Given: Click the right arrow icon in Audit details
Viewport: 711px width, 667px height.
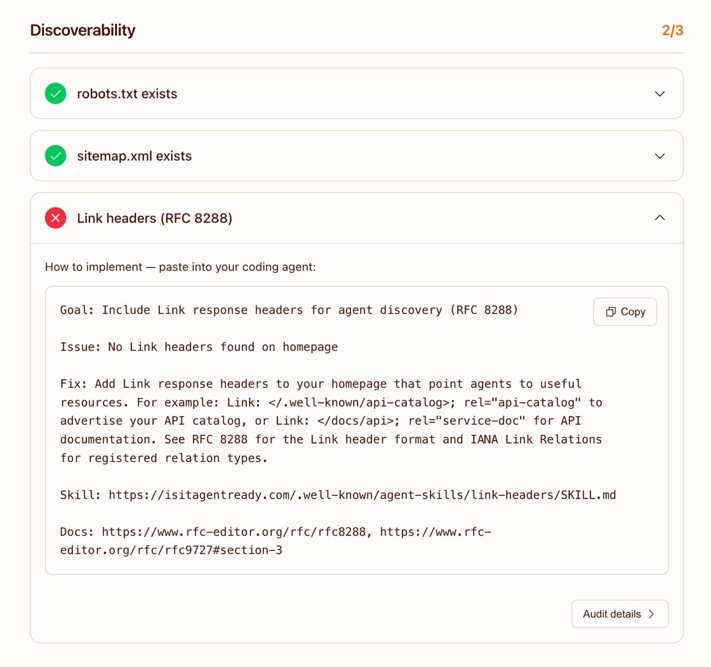Looking at the screenshot, I should coord(652,614).
